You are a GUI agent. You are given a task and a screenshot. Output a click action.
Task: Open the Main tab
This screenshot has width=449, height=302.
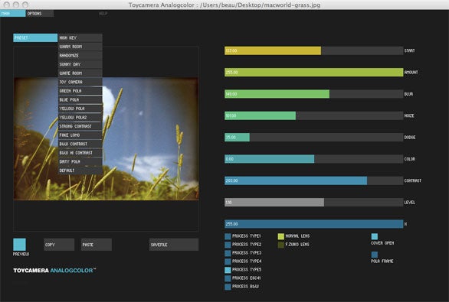point(12,14)
